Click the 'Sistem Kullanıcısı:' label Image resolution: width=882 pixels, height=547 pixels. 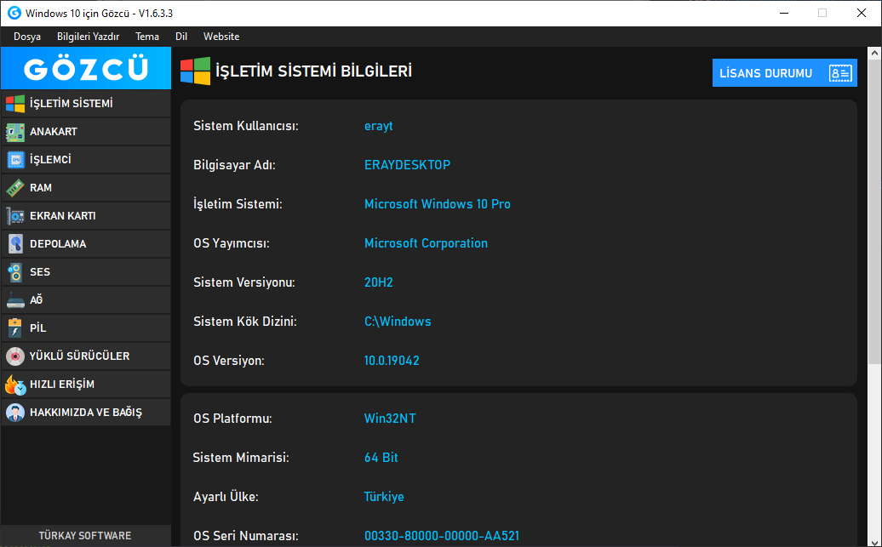[x=246, y=126]
